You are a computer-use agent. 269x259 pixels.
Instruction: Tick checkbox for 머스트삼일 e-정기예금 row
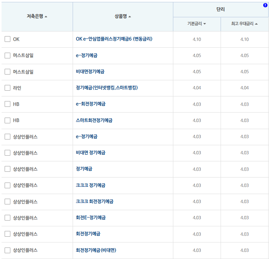click(7, 55)
